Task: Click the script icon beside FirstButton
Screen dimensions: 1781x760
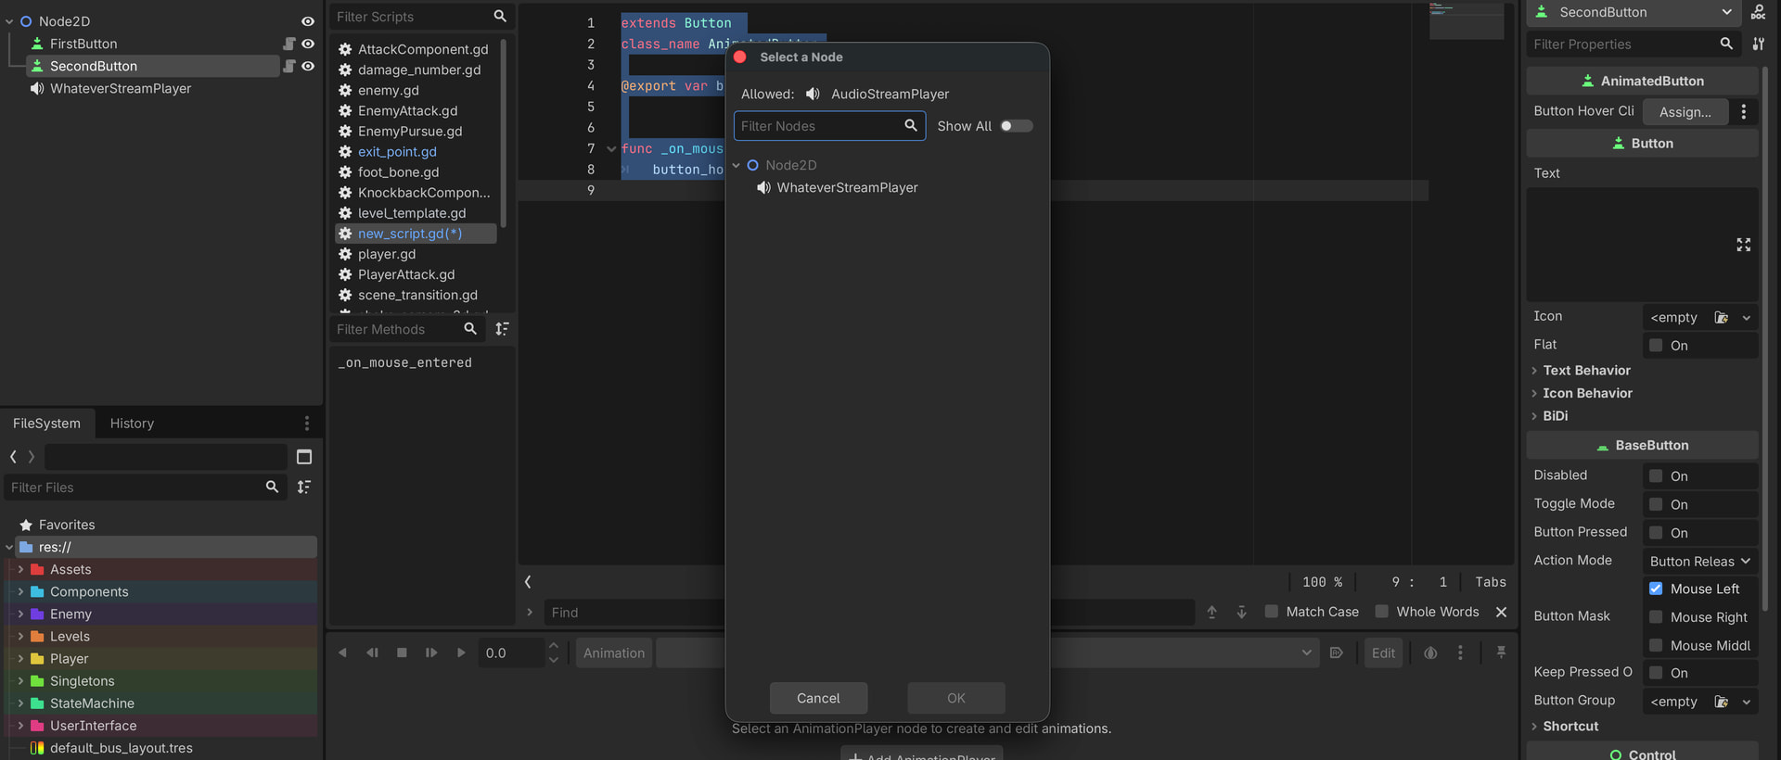Action: coord(289,44)
